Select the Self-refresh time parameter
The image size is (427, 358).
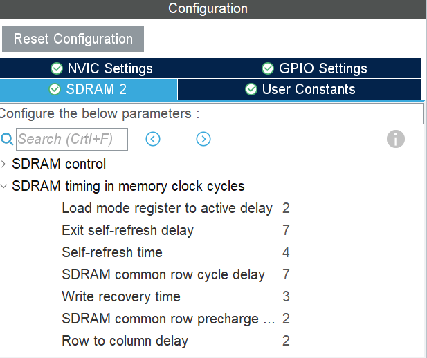[x=111, y=252]
